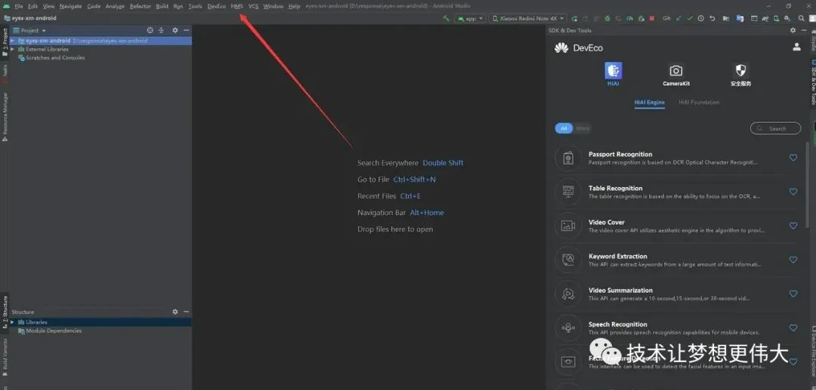Open the app run configuration dropdown
Screen dimensions: 816x390
click(x=470, y=18)
